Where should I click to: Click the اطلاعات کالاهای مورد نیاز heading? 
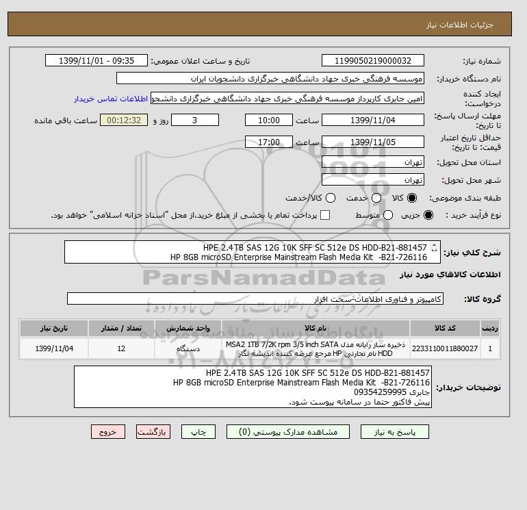click(x=450, y=275)
